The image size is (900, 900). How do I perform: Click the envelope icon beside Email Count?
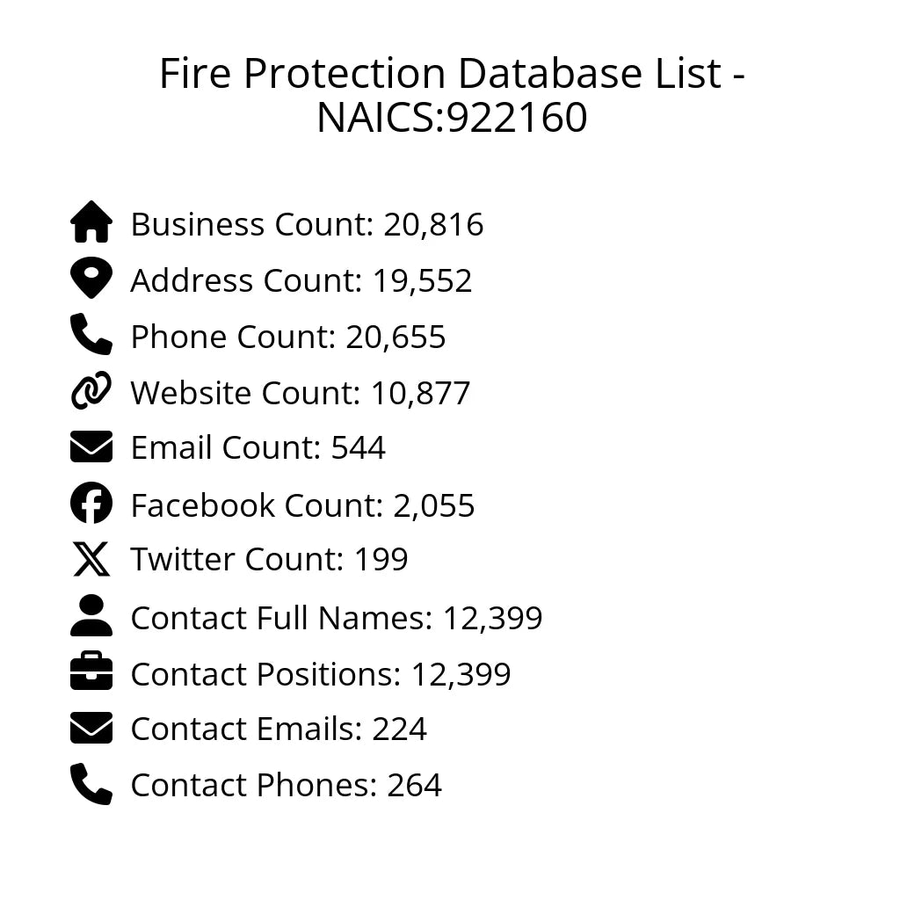91,447
